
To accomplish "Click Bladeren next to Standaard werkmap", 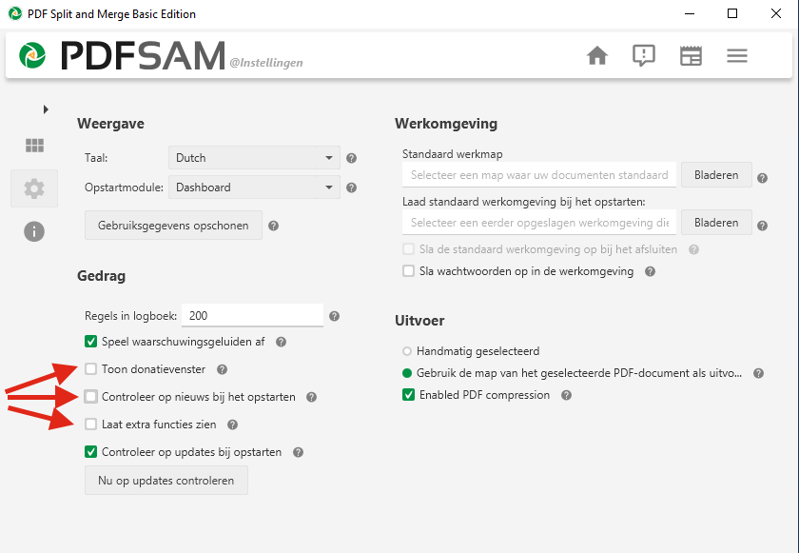I will (716, 175).
